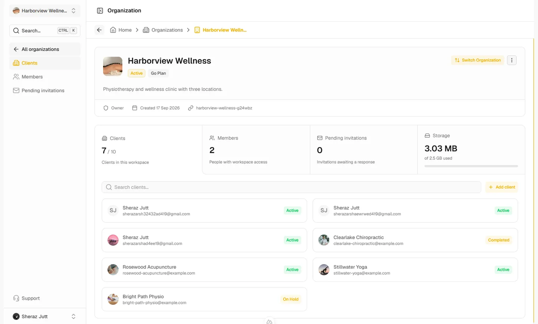
Task: Click the Pending invitations count 0
Action: (320, 150)
